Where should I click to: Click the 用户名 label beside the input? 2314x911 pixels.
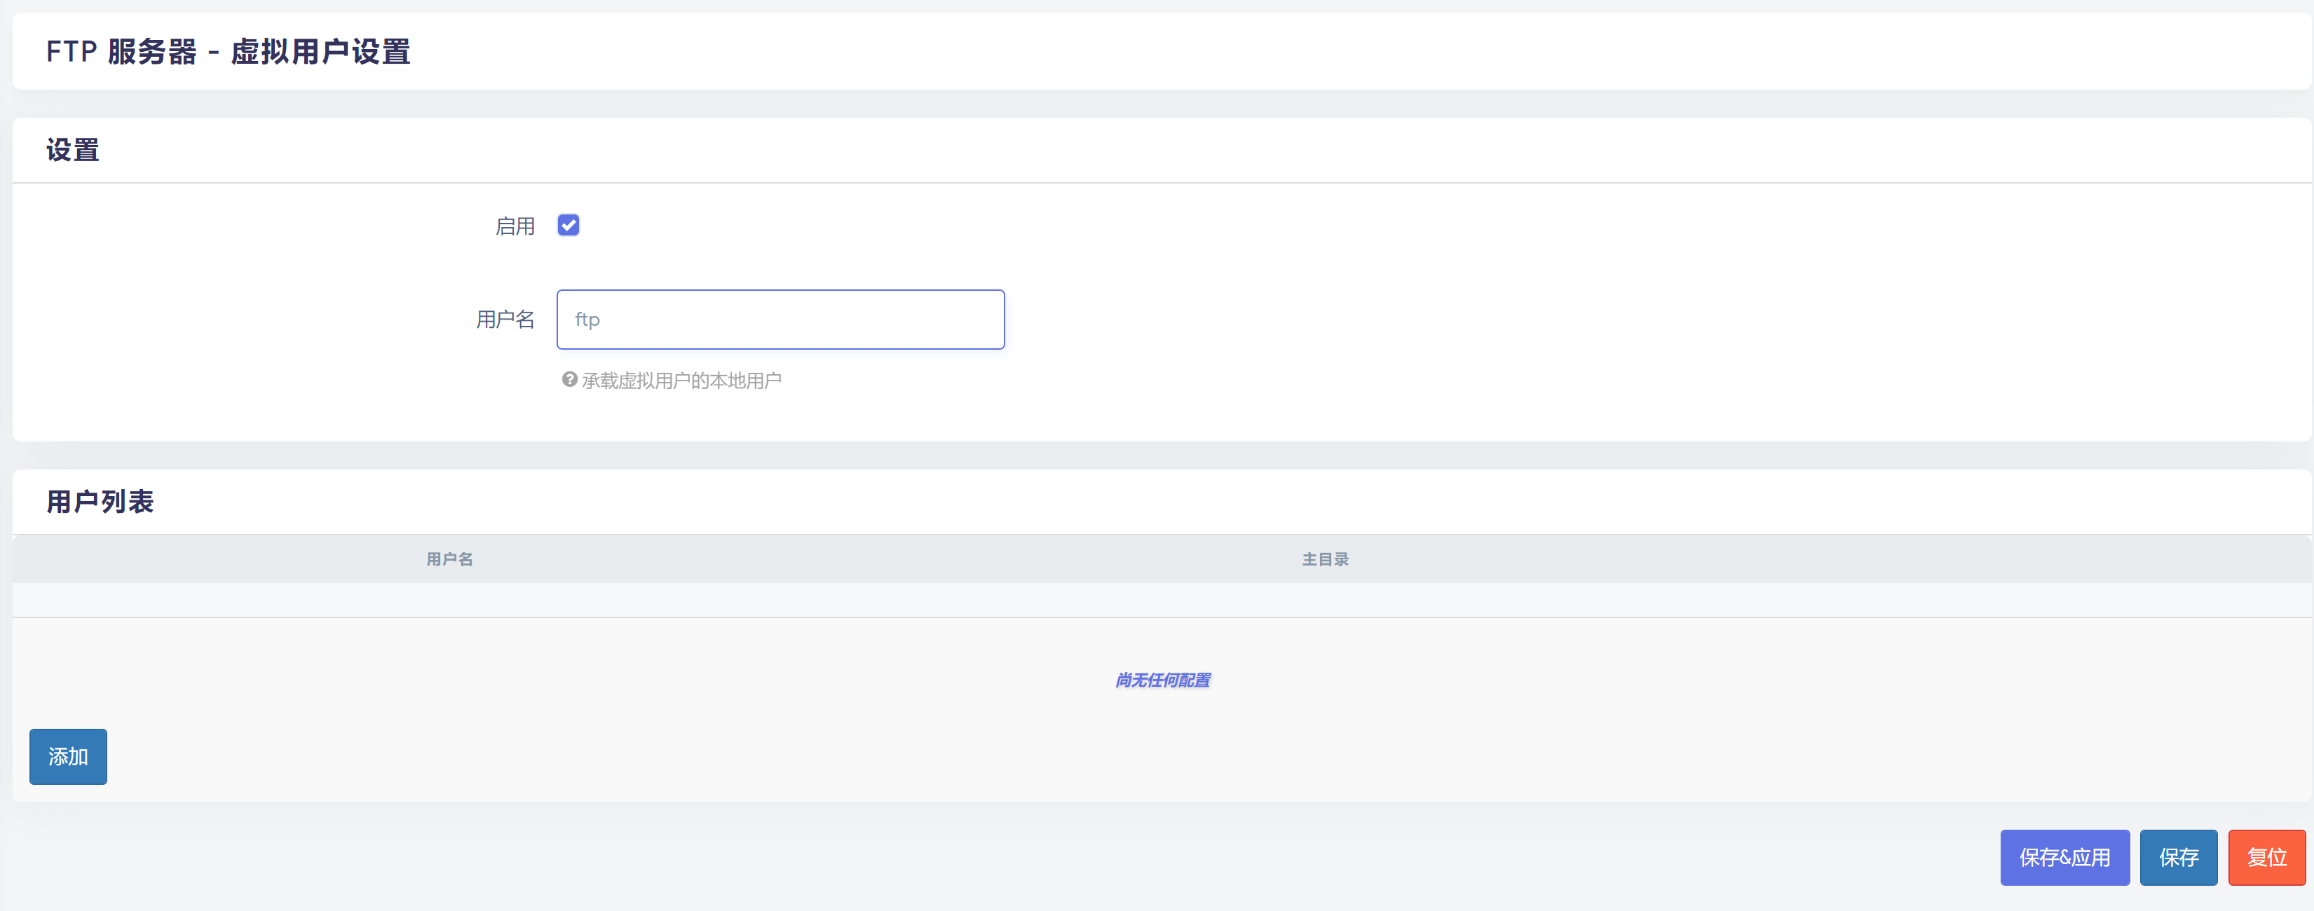point(505,320)
